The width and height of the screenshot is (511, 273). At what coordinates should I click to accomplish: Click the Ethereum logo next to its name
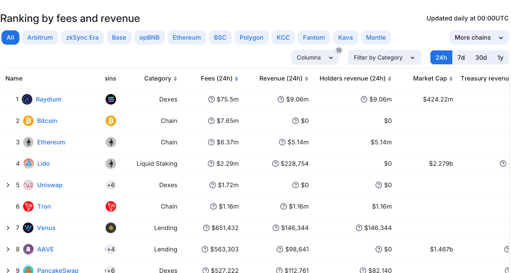tap(28, 142)
